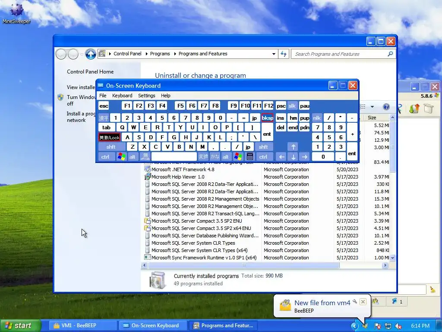442x332 pixels.
Task: Open the blue Help question mark icon
Action: pos(386,107)
